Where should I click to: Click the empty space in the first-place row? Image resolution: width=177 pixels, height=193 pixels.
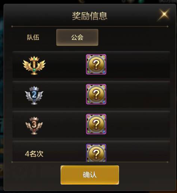tap(138, 65)
